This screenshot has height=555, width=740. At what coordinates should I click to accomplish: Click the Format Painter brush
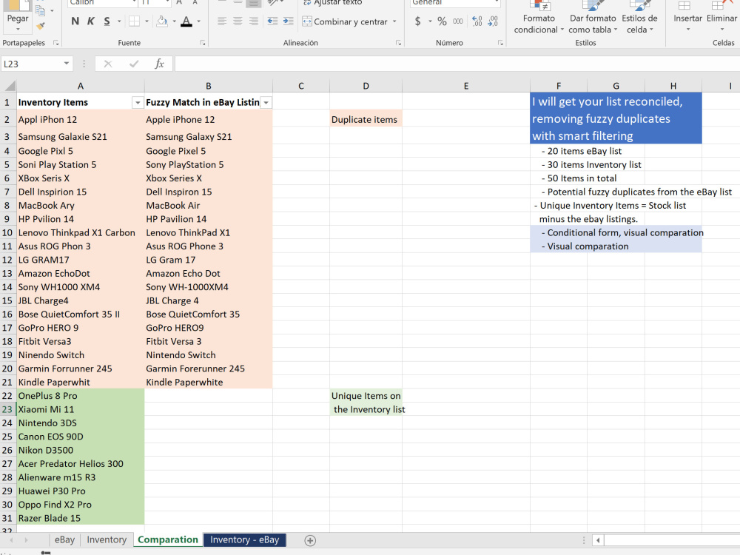pos(41,26)
